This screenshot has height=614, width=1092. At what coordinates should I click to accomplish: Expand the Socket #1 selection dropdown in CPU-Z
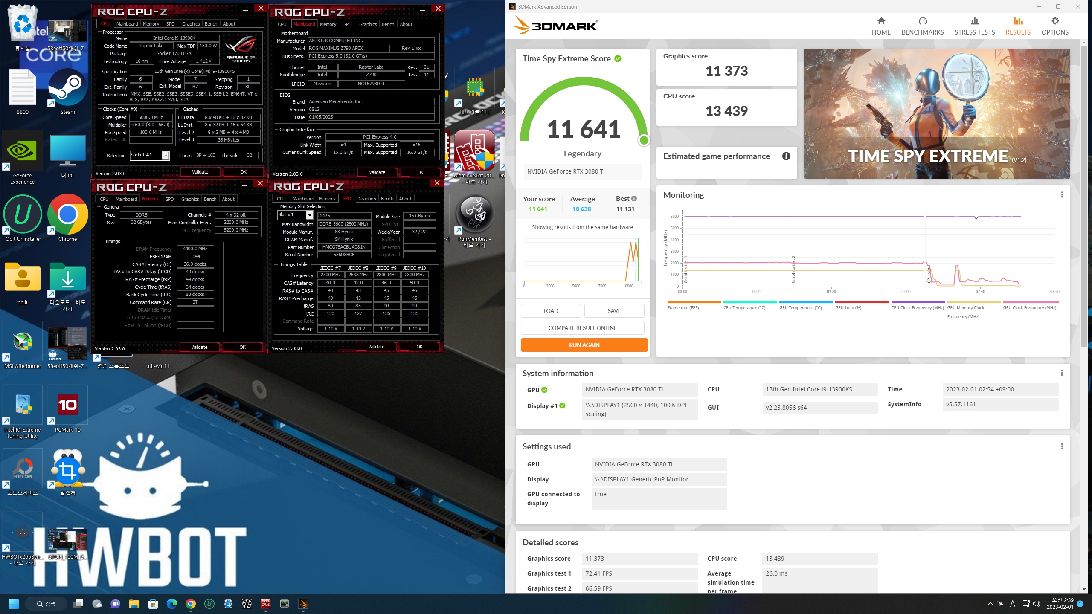click(166, 156)
